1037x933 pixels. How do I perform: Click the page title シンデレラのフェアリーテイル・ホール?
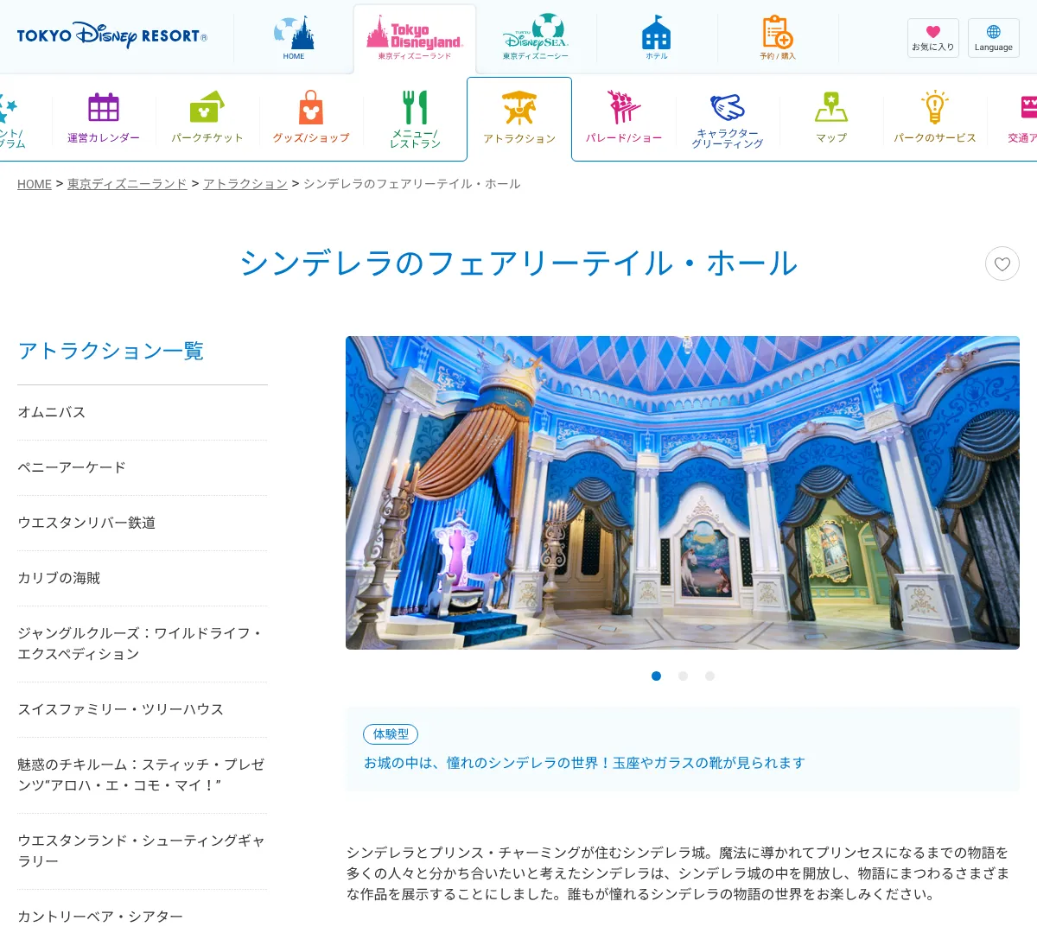tap(518, 263)
